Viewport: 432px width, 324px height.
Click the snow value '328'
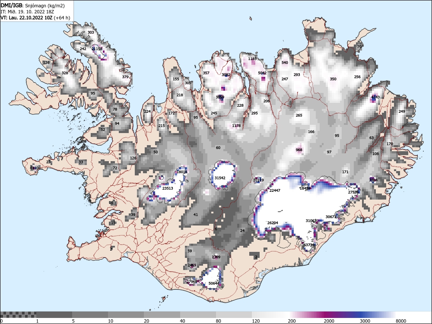(65, 73)
